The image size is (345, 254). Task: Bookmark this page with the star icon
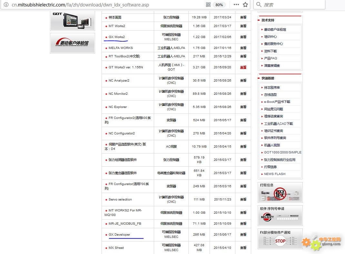[245, 5]
